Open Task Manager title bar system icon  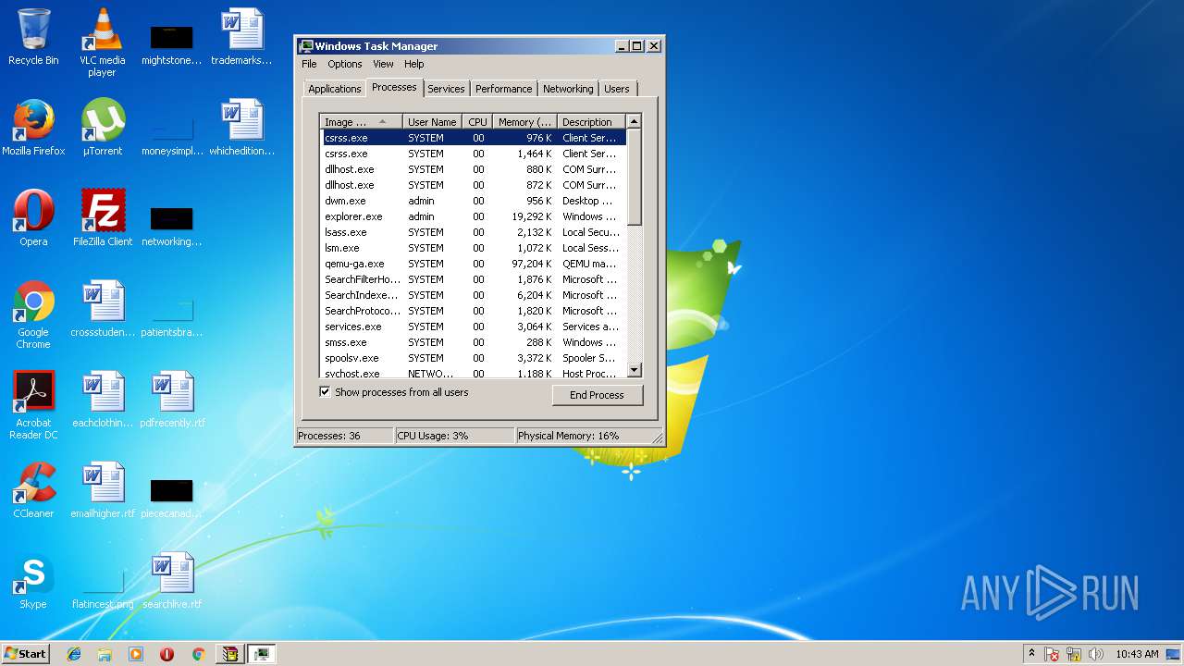(305, 46)
